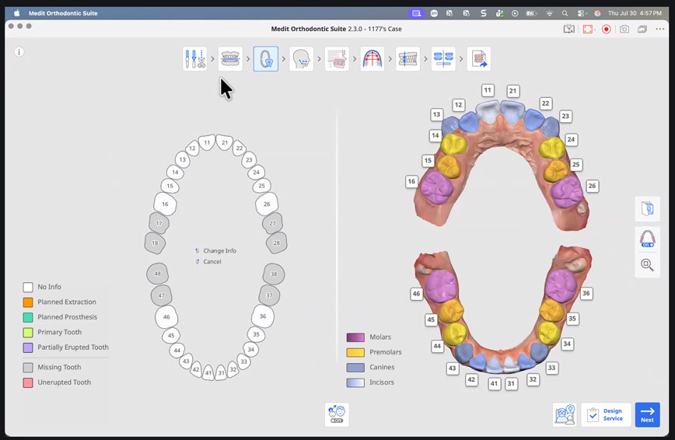The width and height of the screenshot is (675, 440).
Task: Open the arch form analysis workflow step
Action: point(372,58)
